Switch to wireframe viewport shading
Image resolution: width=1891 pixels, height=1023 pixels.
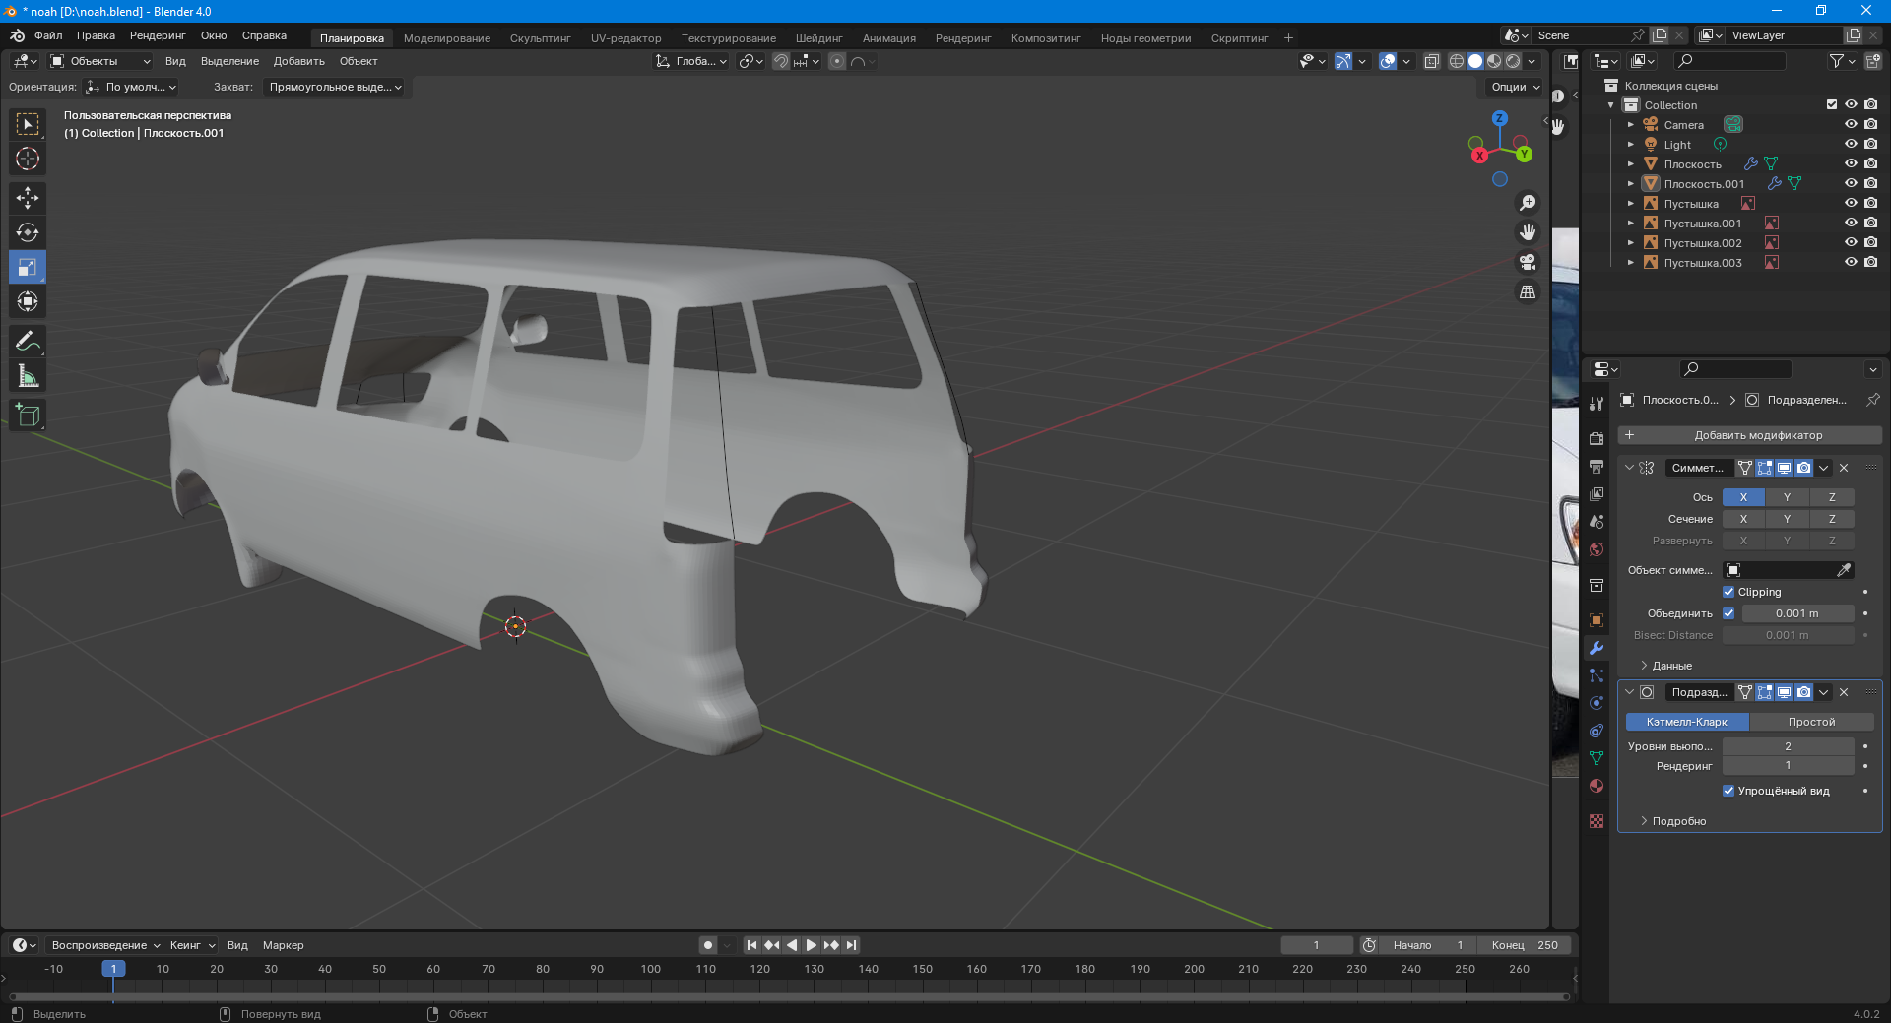pos(1457,61)
